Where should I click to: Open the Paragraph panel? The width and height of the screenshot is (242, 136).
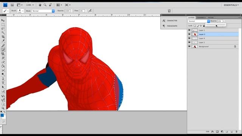(x=172, y=26)
